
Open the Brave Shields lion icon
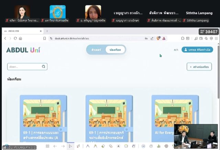tap(158, 38)
